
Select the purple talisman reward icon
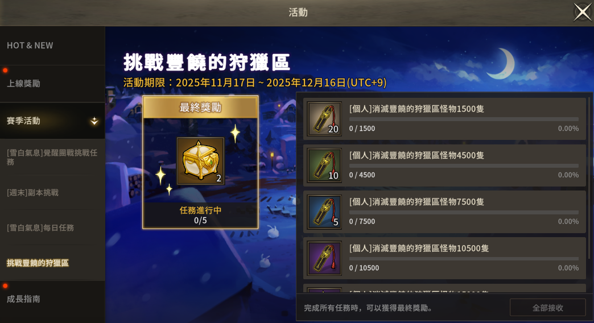[324, 259]
